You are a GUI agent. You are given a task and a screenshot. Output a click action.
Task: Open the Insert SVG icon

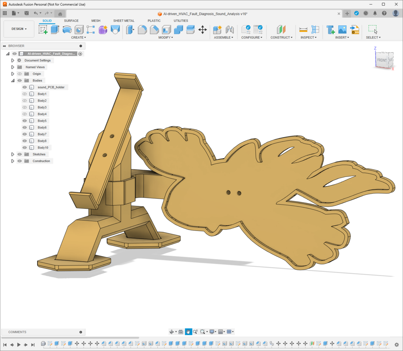click(x=354, y=29)
